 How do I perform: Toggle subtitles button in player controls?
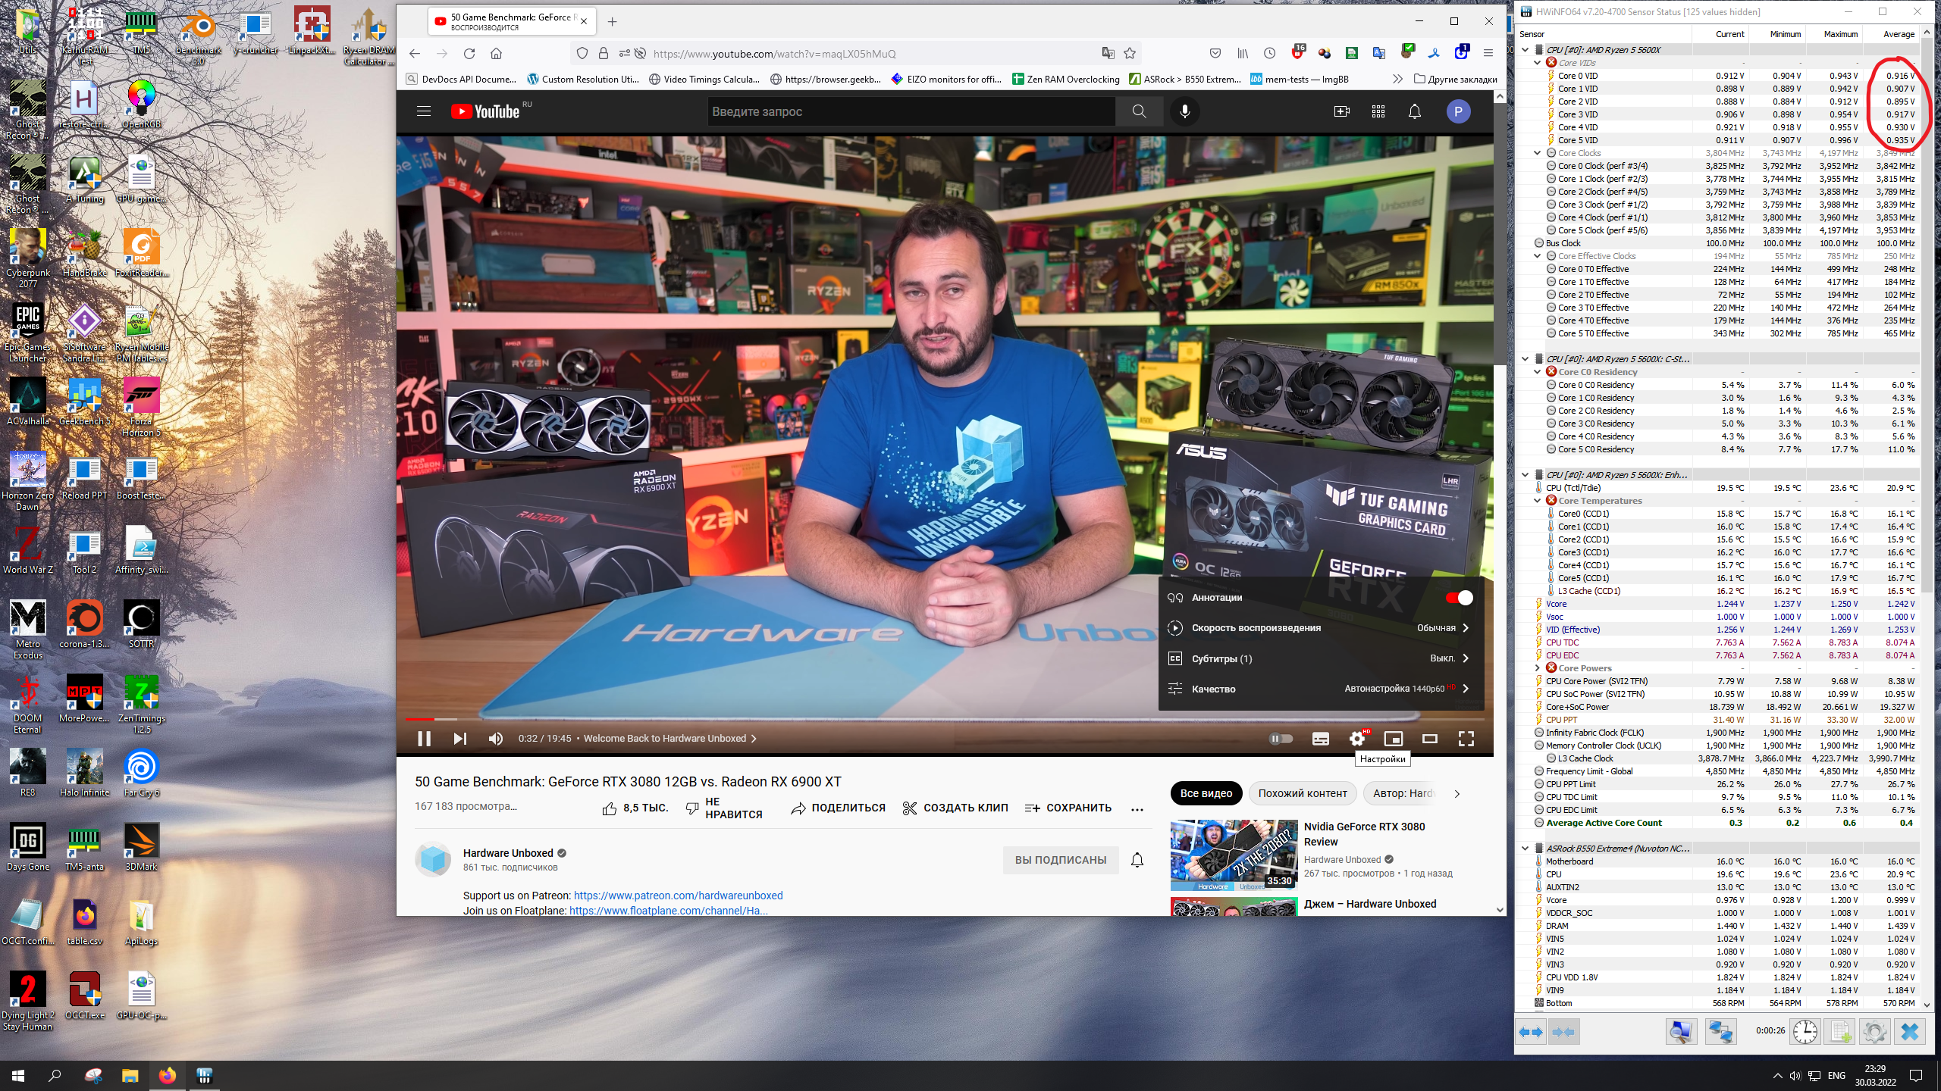1320,739
